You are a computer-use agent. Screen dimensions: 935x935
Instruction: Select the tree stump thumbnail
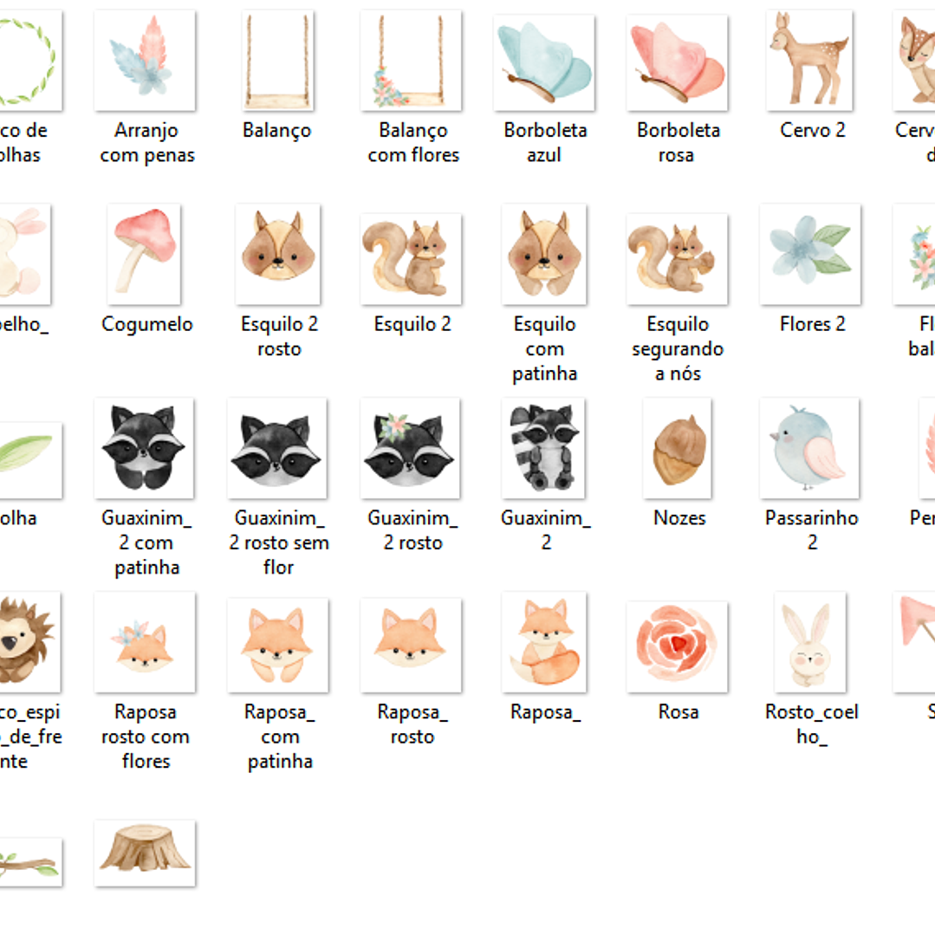click(x=145, y=853)
